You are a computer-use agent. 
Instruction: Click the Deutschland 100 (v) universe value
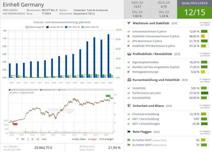(x=84, y=14)
